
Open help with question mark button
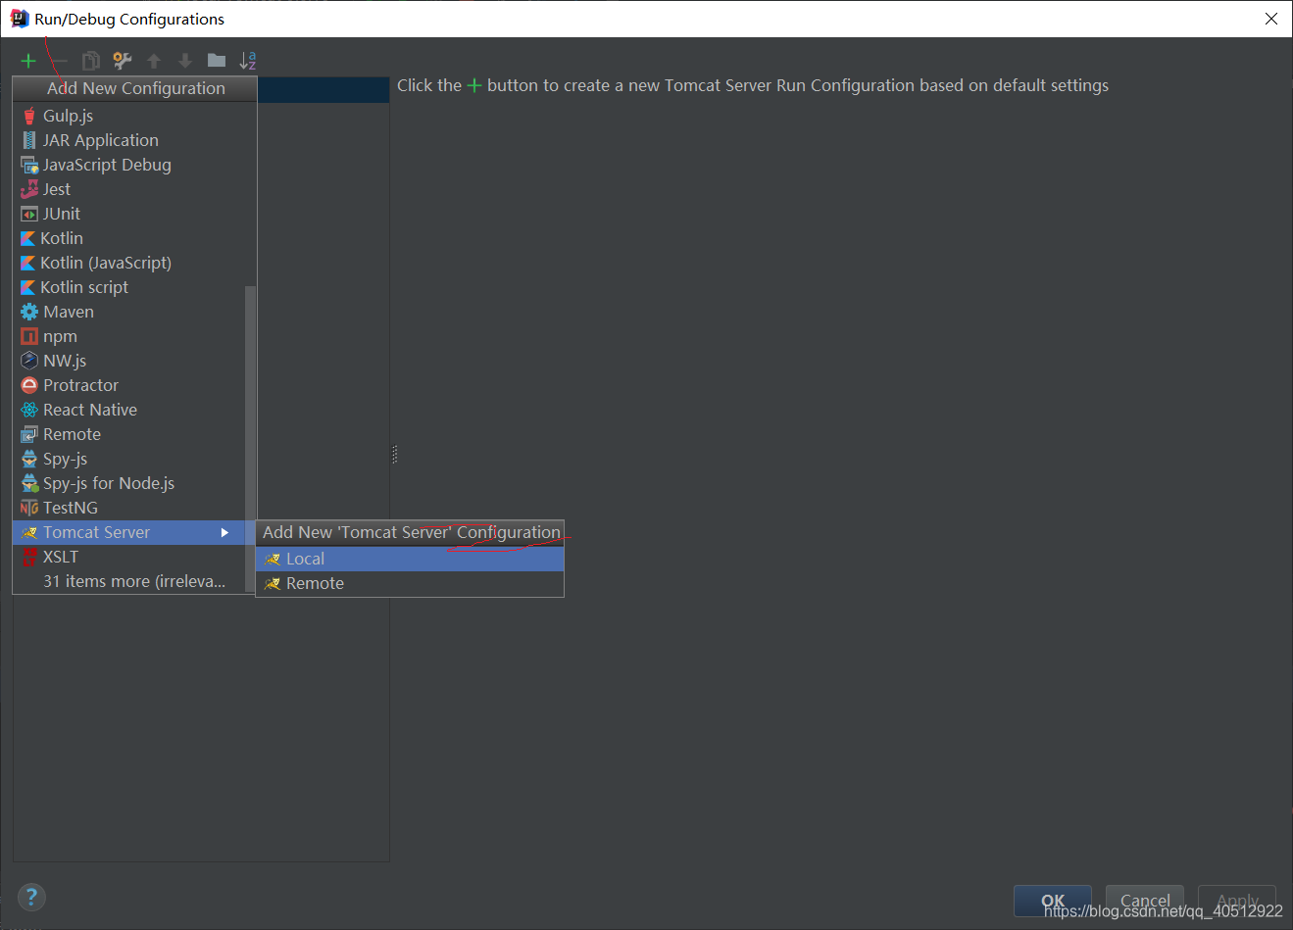(31, 897)
